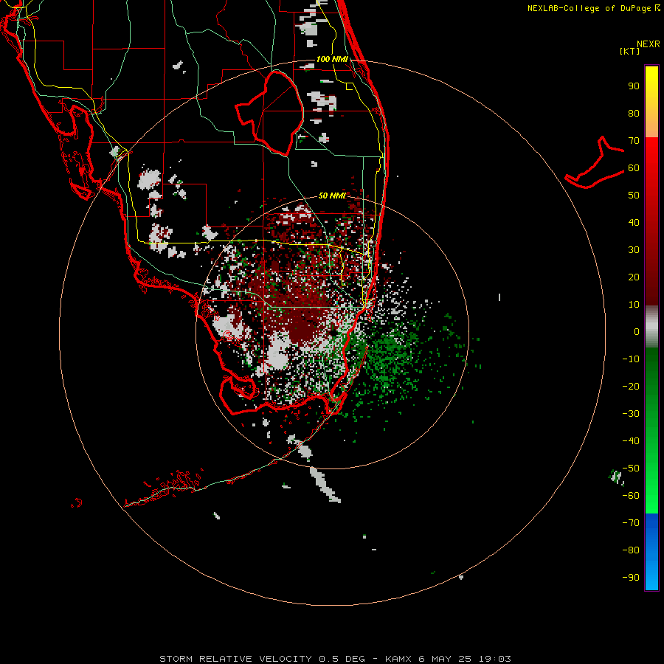Click the -20 value on the velocity scale
The width and height of the screenshot is (664, 664).
tap(631, 386)
